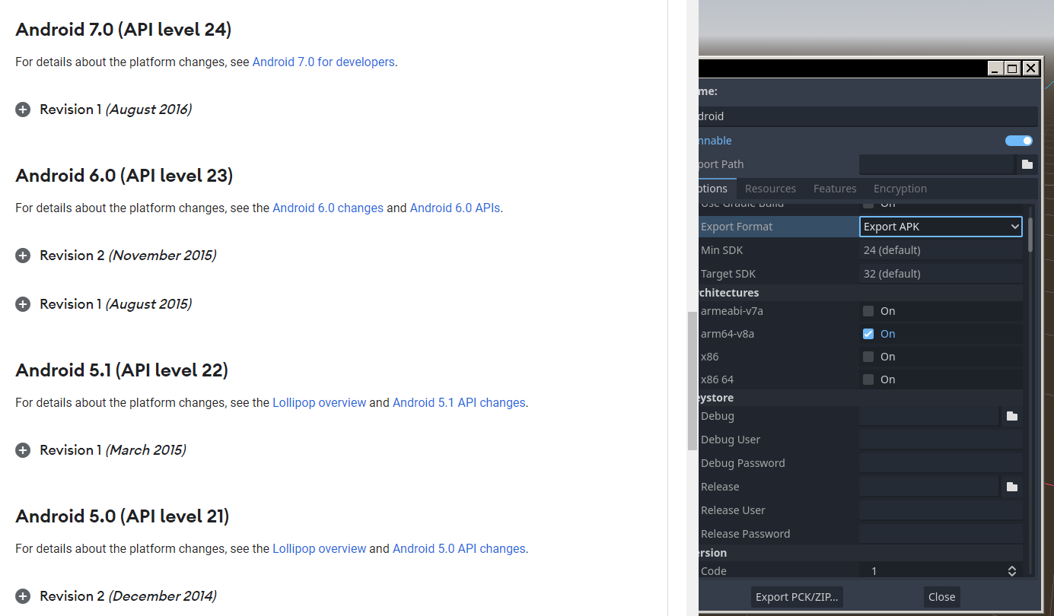The width and height of the screenshot is (1054, 616).
Task: Toggle the Use Gradle Build checkbox
Action: point(868,204)
